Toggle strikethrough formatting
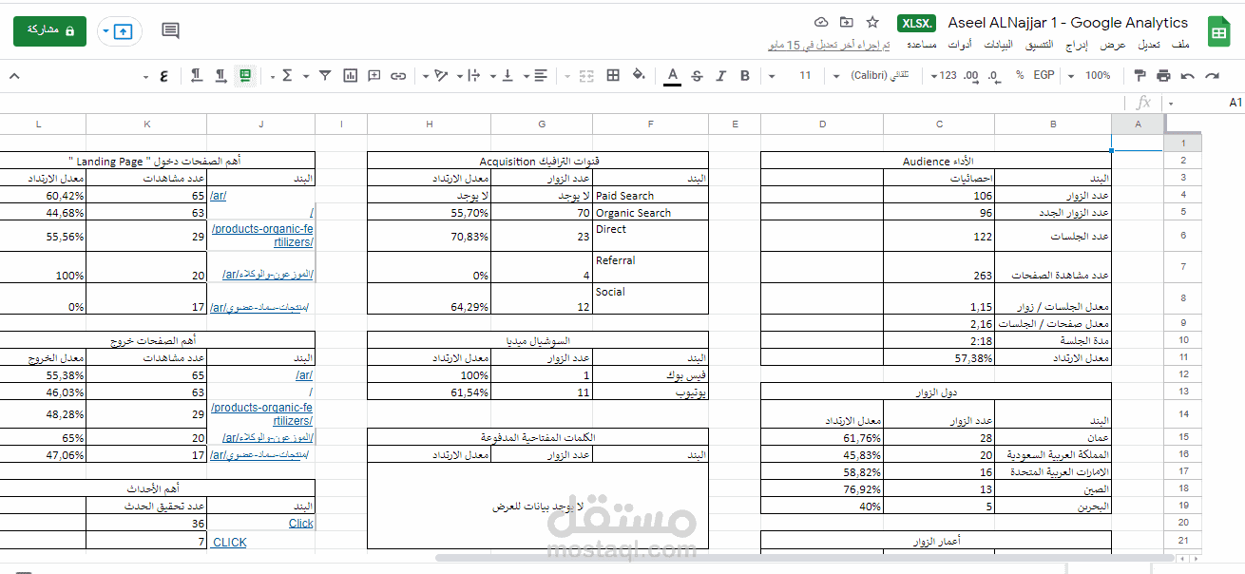 point(697,75)
